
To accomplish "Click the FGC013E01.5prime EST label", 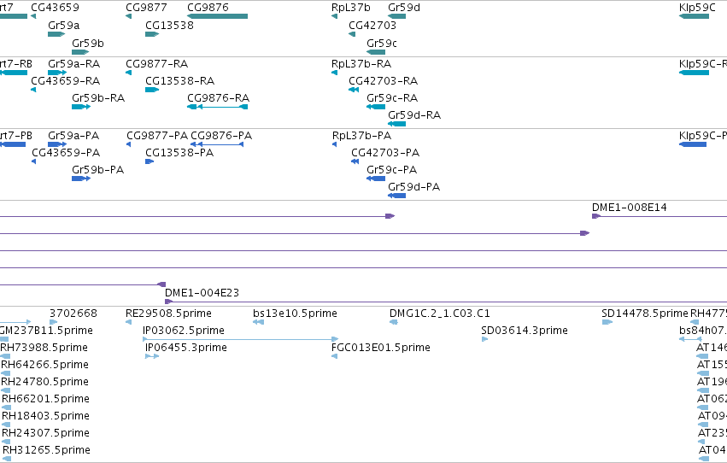I will click(381, 348).
